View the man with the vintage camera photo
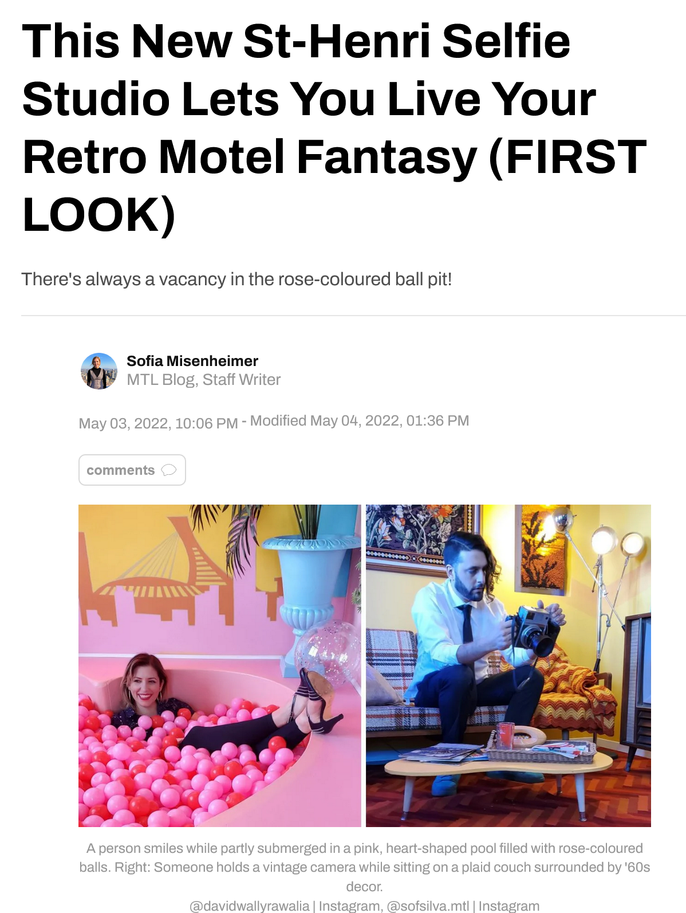Screen dimensions: 686x913 (508, 666)
